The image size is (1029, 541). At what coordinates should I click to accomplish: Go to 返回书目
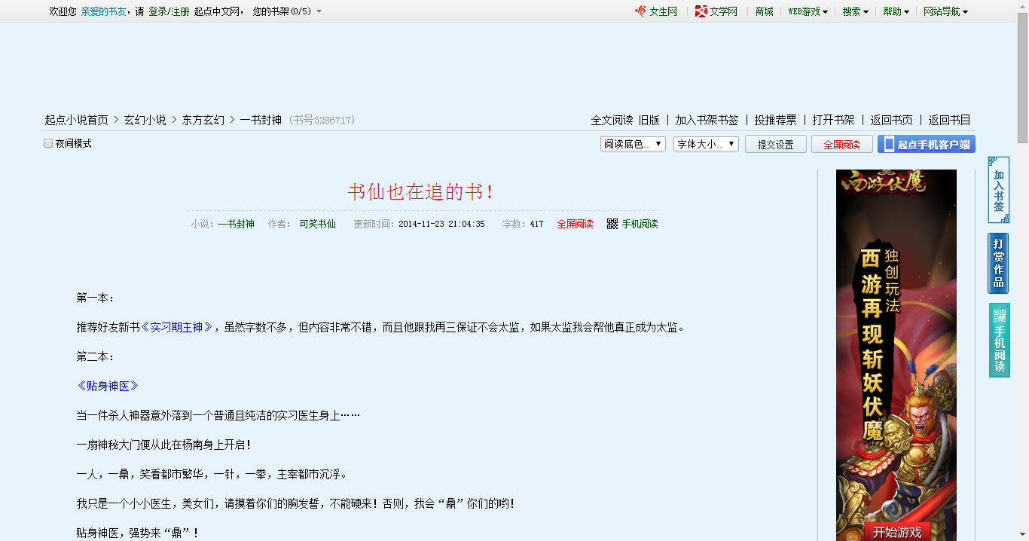(949, 120)
